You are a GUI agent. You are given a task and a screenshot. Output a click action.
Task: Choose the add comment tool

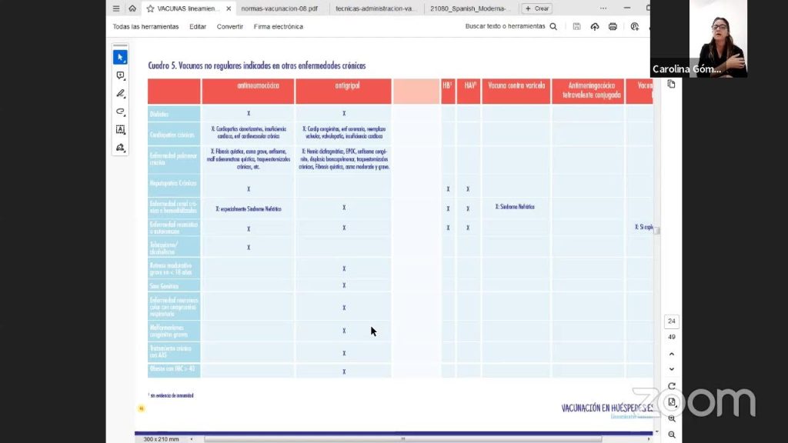click(120, 75)
